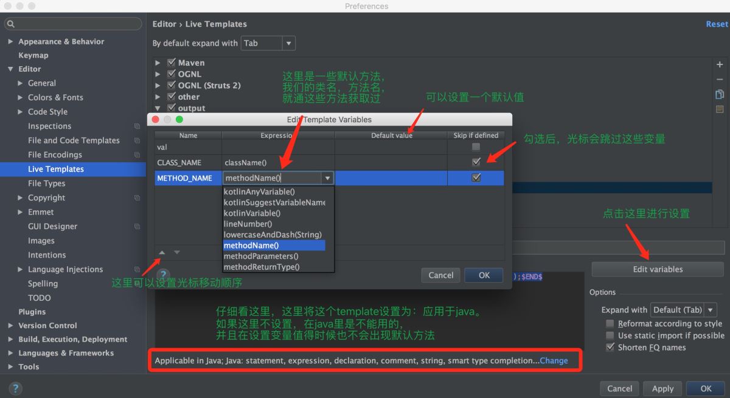Viewport: 730px width, 398px height.
Task: Open the File Types settings page
Action: tap(46, 184)
